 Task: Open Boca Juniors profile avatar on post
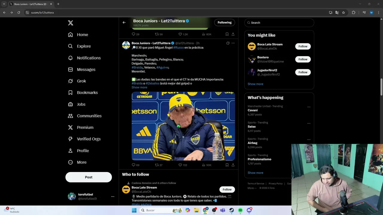[x=126, y=45]
